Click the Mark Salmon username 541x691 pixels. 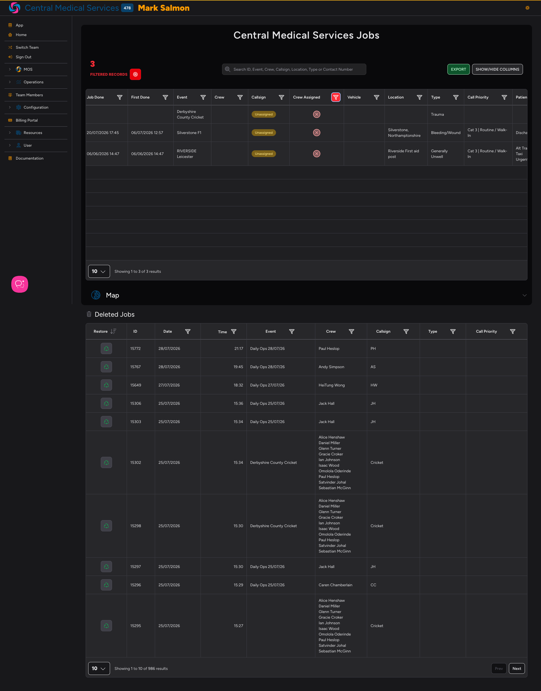pos(164,8)
